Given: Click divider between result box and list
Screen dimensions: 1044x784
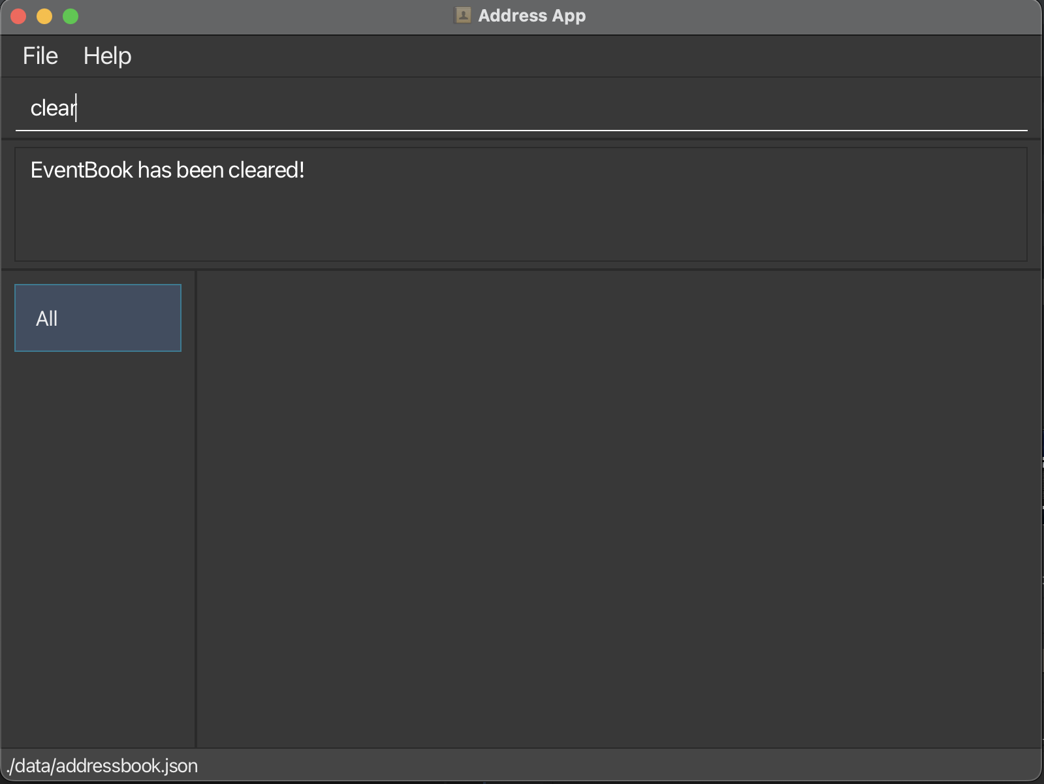Looking at the screenshot, I should pos(522,269).
